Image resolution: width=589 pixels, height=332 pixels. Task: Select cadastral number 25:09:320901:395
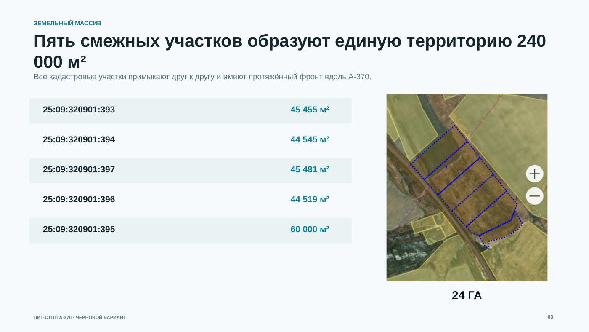tap(79, 230)
